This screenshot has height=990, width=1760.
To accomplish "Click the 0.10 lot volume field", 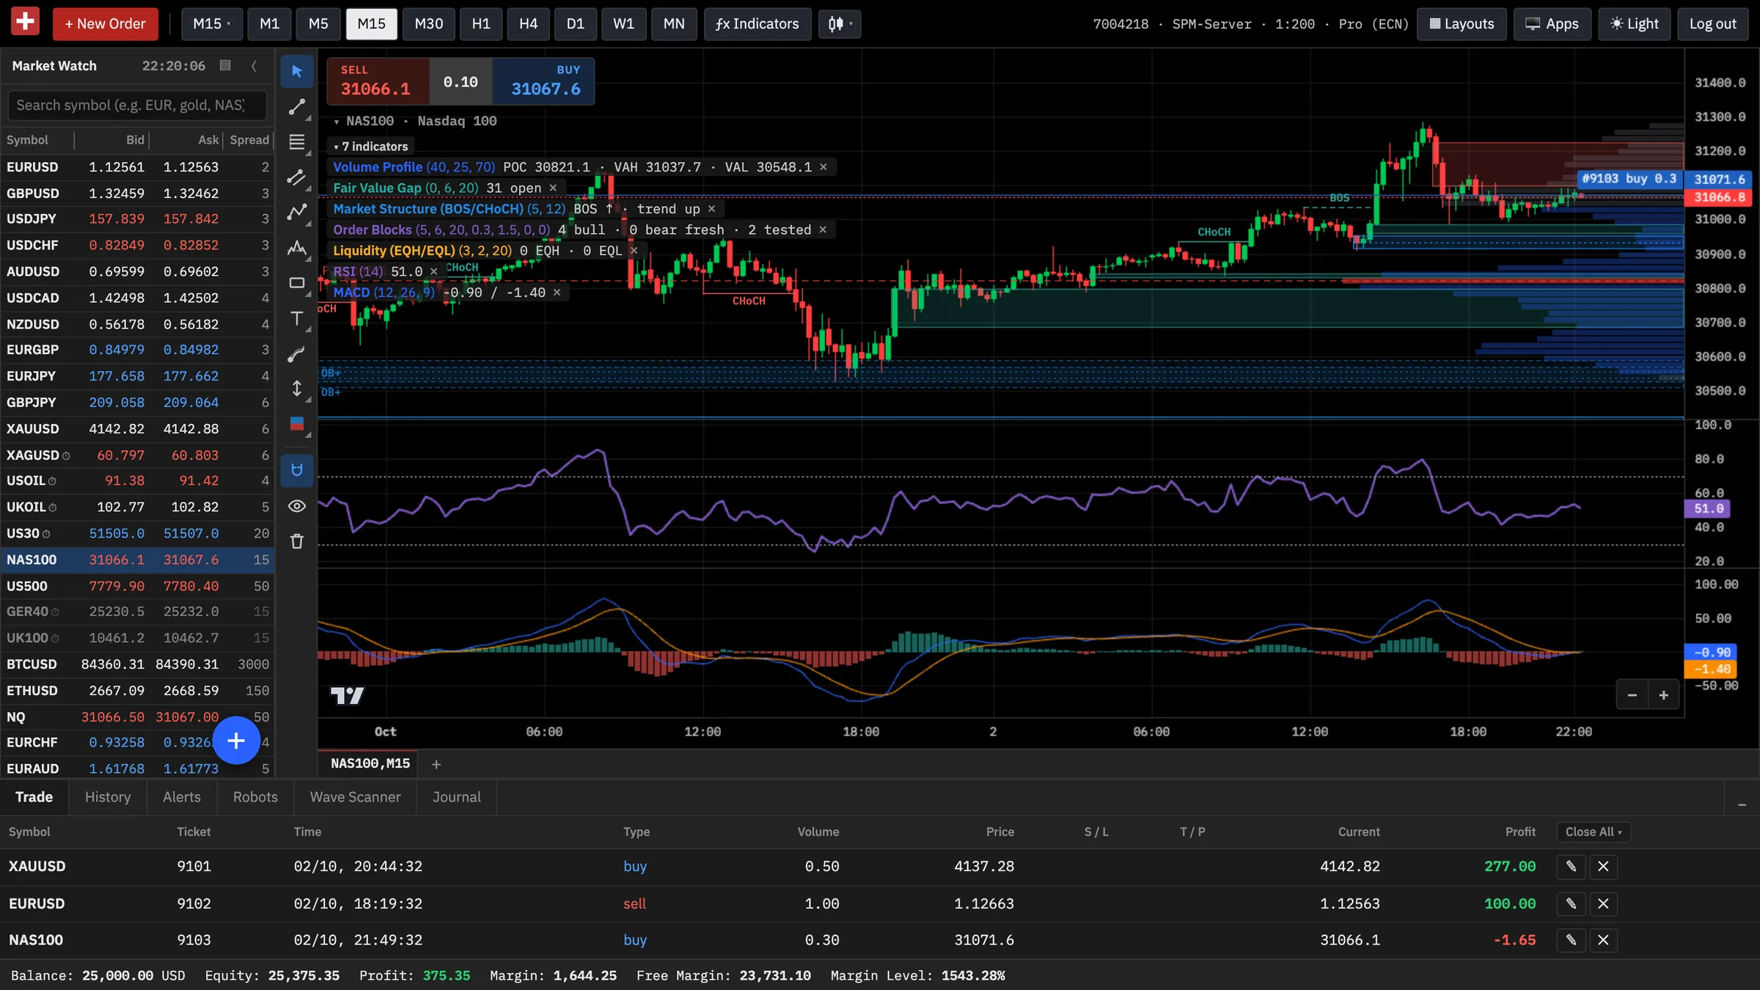I will (x=461, y=82).
